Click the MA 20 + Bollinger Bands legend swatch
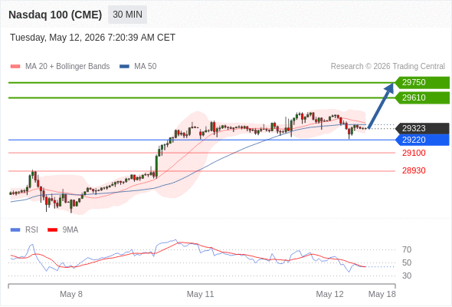This screenshot has height=307, width=452. click(15, 67)
